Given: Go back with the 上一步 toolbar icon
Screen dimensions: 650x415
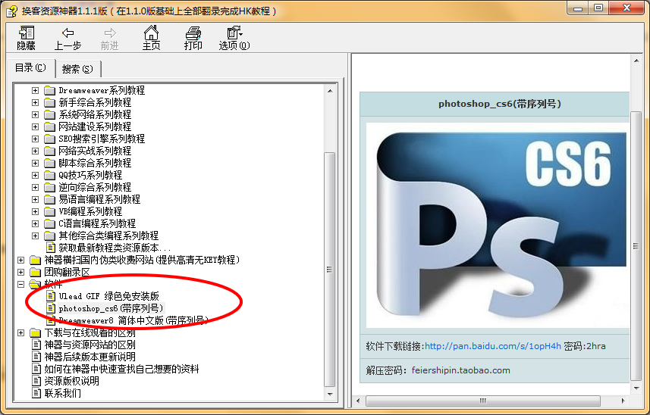Looking at the screenshot, I should (68, 38).
